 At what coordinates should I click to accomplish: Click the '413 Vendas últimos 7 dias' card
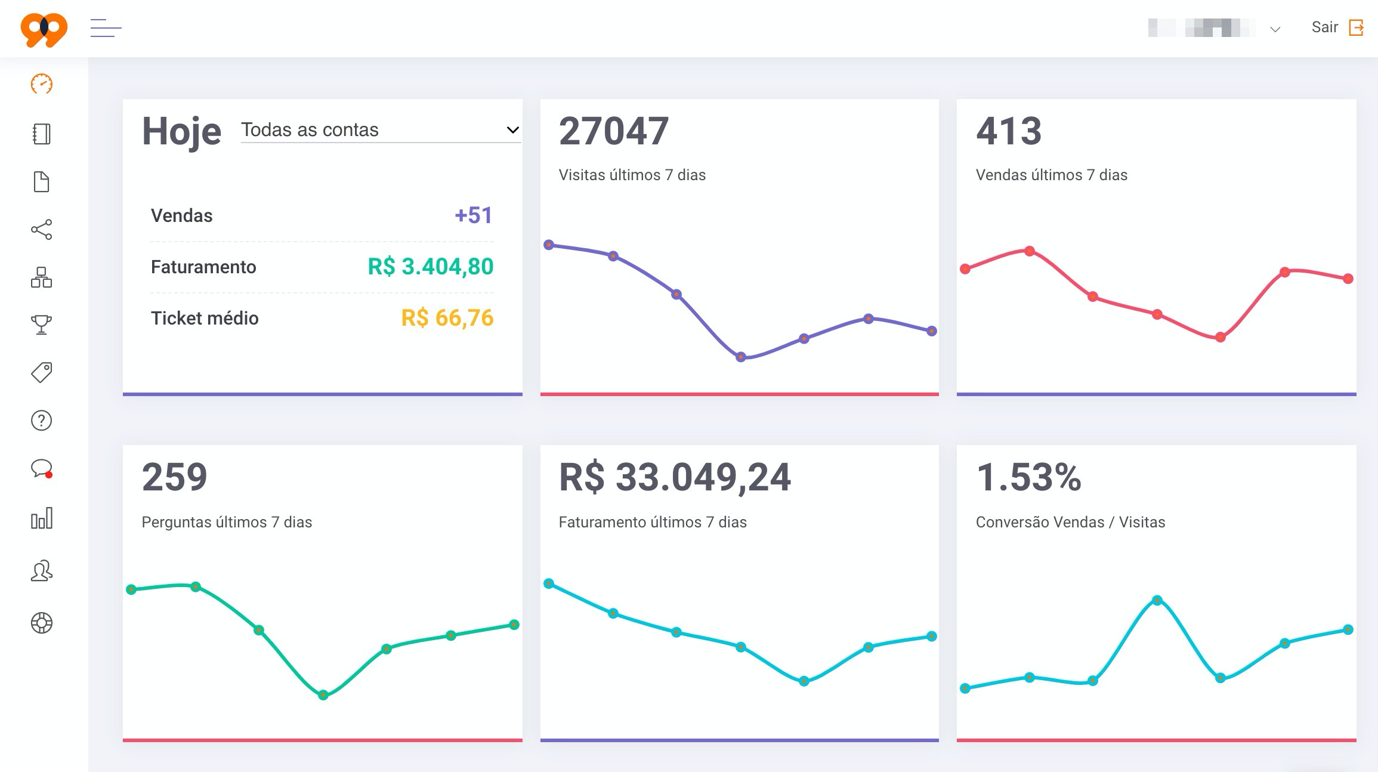tap(1157, 247)
